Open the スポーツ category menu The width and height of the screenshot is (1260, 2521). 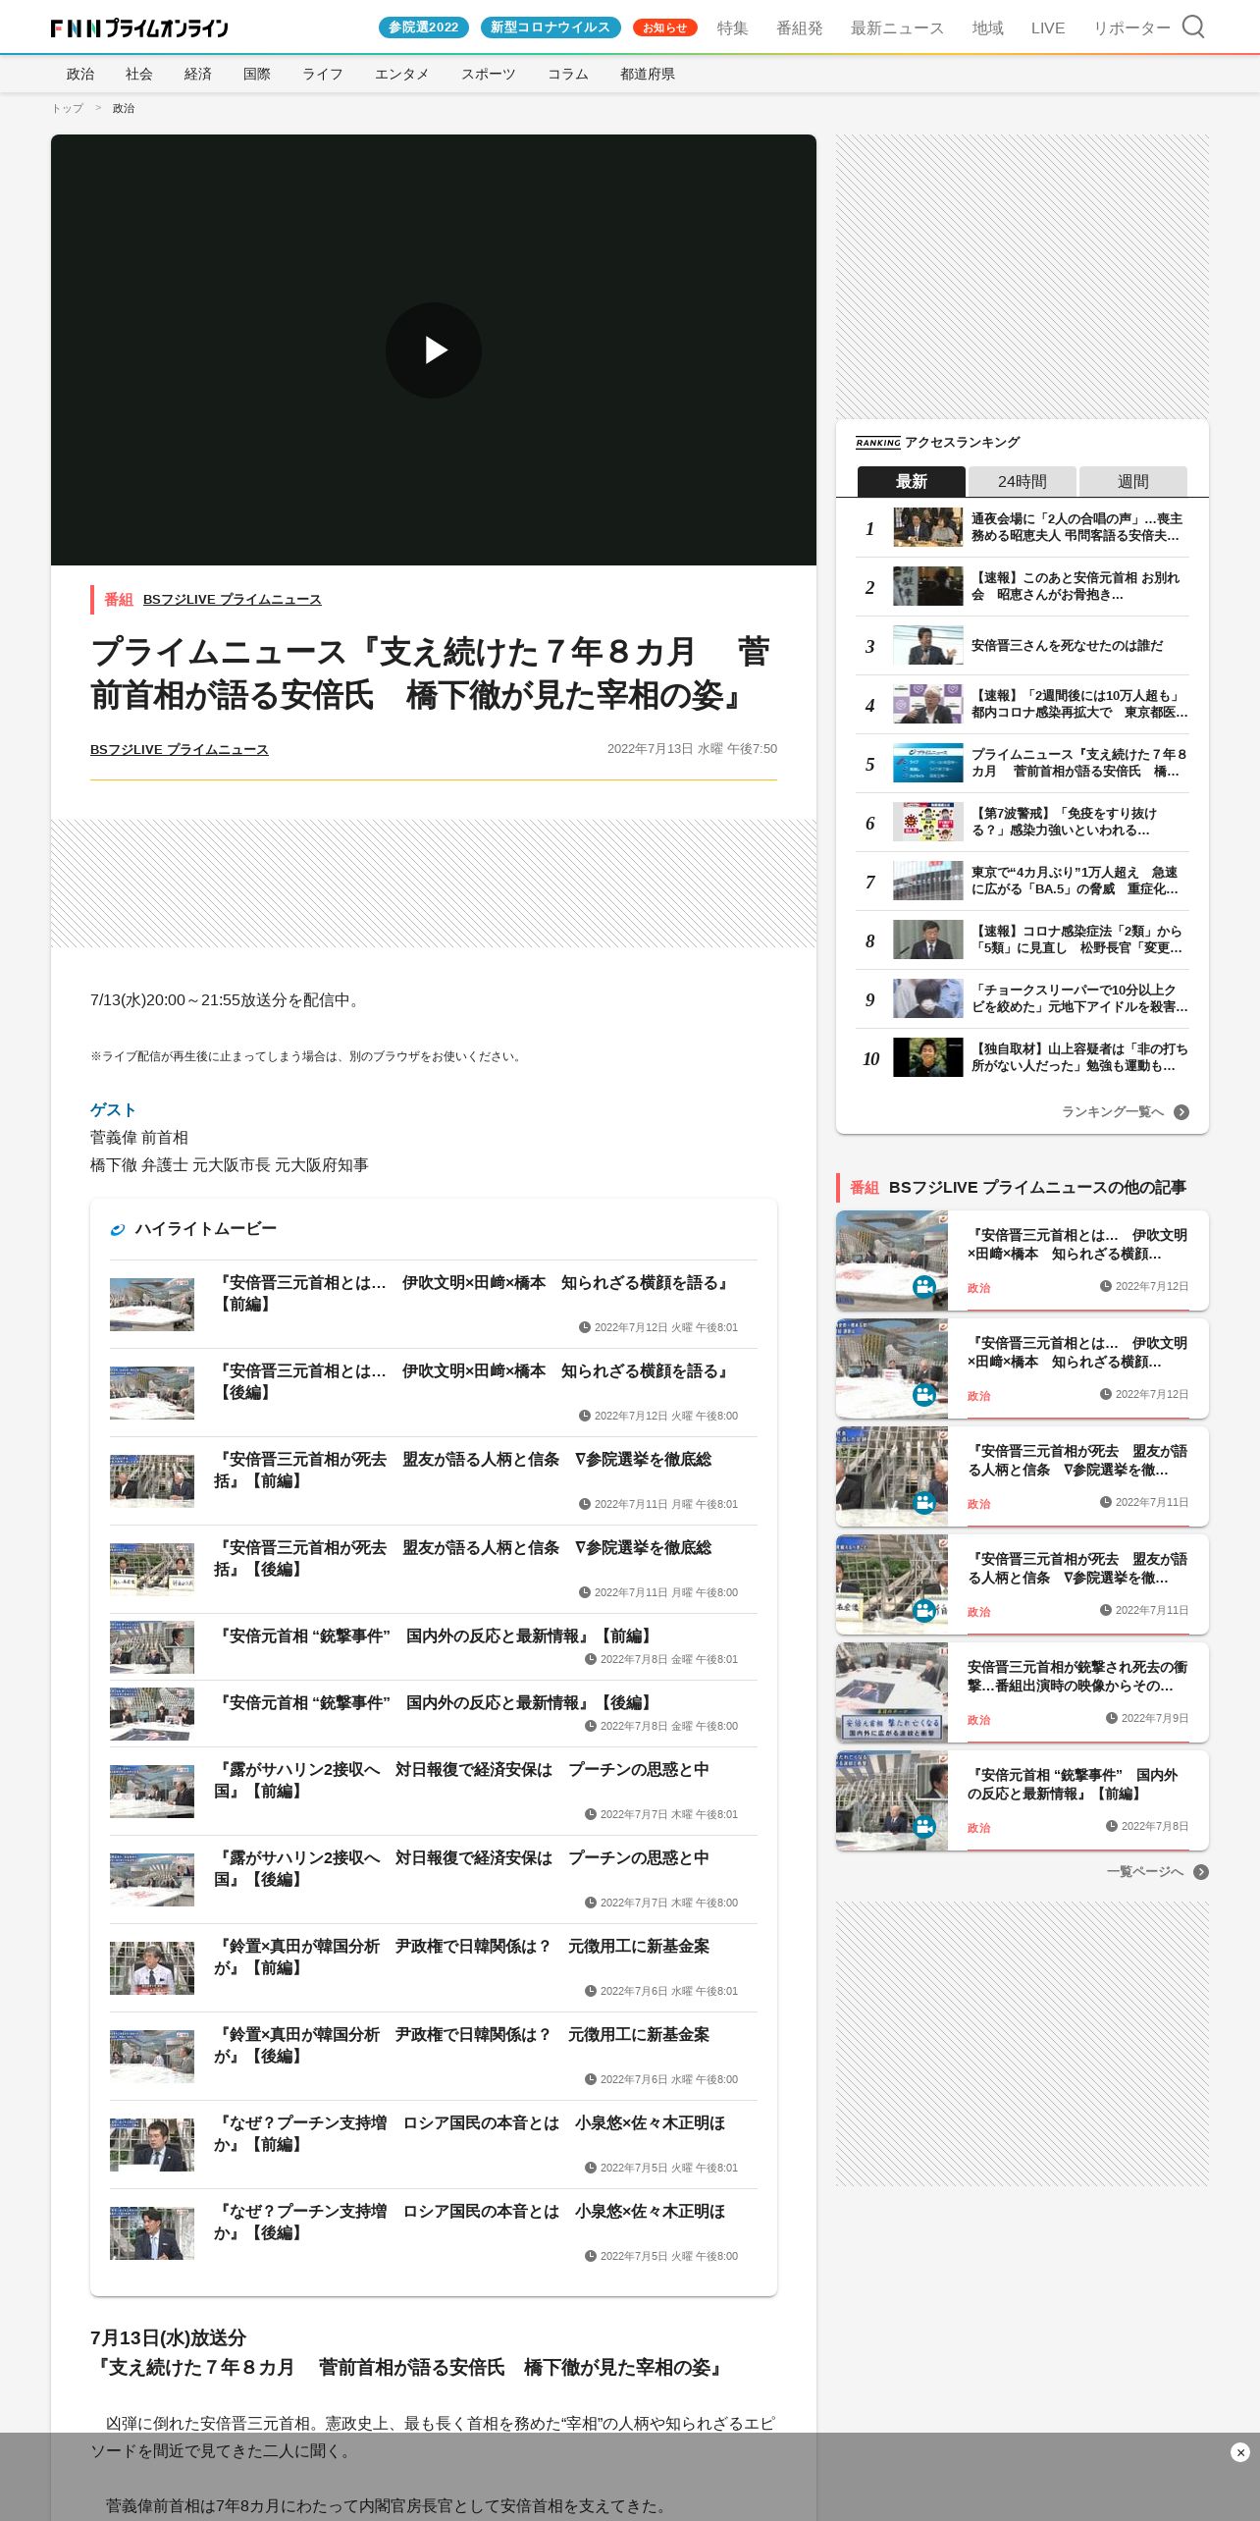(x=489, y=74)
